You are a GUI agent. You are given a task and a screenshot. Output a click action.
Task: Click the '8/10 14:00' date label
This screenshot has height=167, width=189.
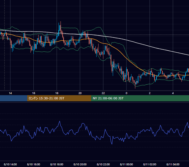click(x=10, y=164)
